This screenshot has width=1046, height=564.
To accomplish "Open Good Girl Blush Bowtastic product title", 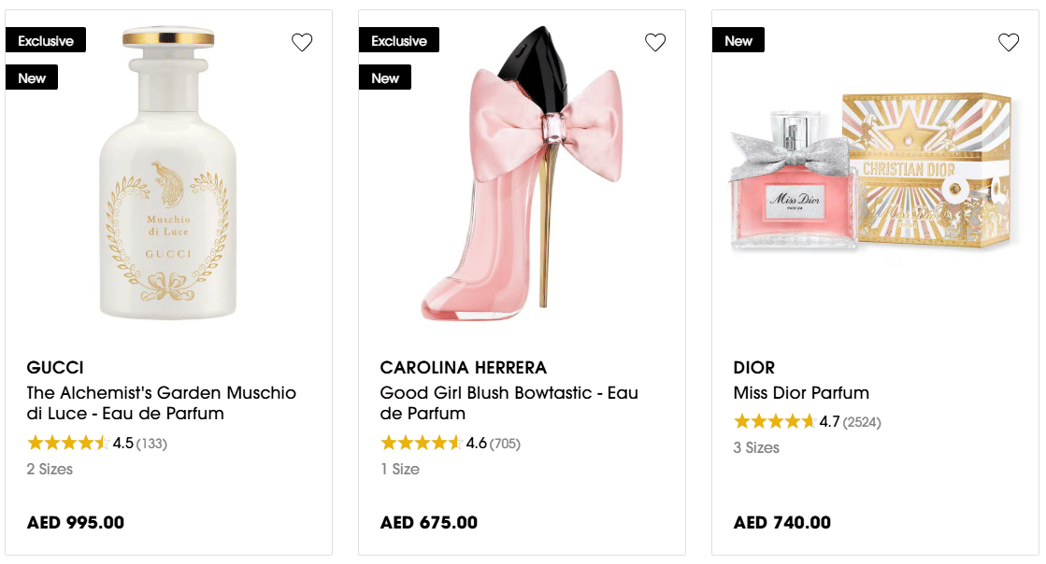I will point(509,402).
